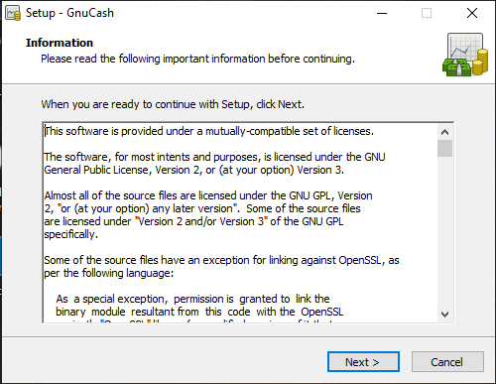Click 'Please read the following important information' text
Image resolution: width=496 pixels, height=384 pixels.
point(197,59)
